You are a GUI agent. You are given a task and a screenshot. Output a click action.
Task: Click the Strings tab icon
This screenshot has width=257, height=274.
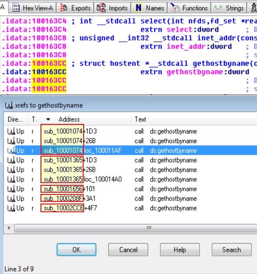pyautogui.click(x=218, y=8)
